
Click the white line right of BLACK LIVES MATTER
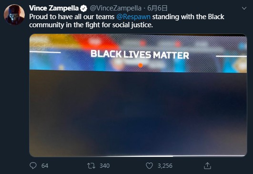[231, 56]
